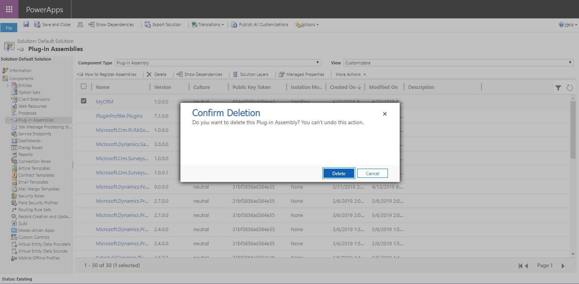Screen dimensions: 579x284
Task: Click the Save disk icon in toolbar
Action: coord(26,24)
